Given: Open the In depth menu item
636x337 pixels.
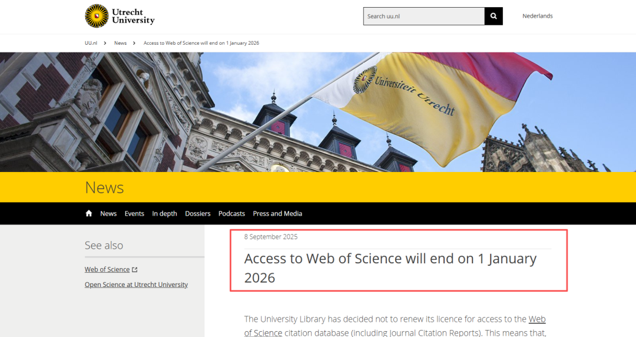Looking at the screenshot, I should [165, 213].
